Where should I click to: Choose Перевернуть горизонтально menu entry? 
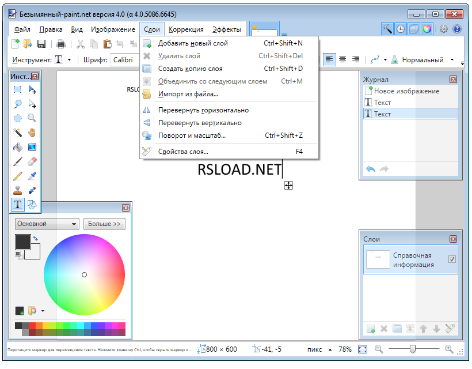[x=229, y=110]
